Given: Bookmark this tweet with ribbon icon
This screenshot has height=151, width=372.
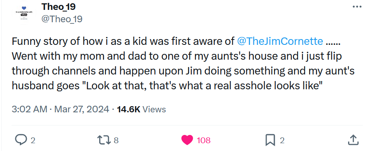Looking at the screenshot, I should pyautogui.click(x=270, y=140).
